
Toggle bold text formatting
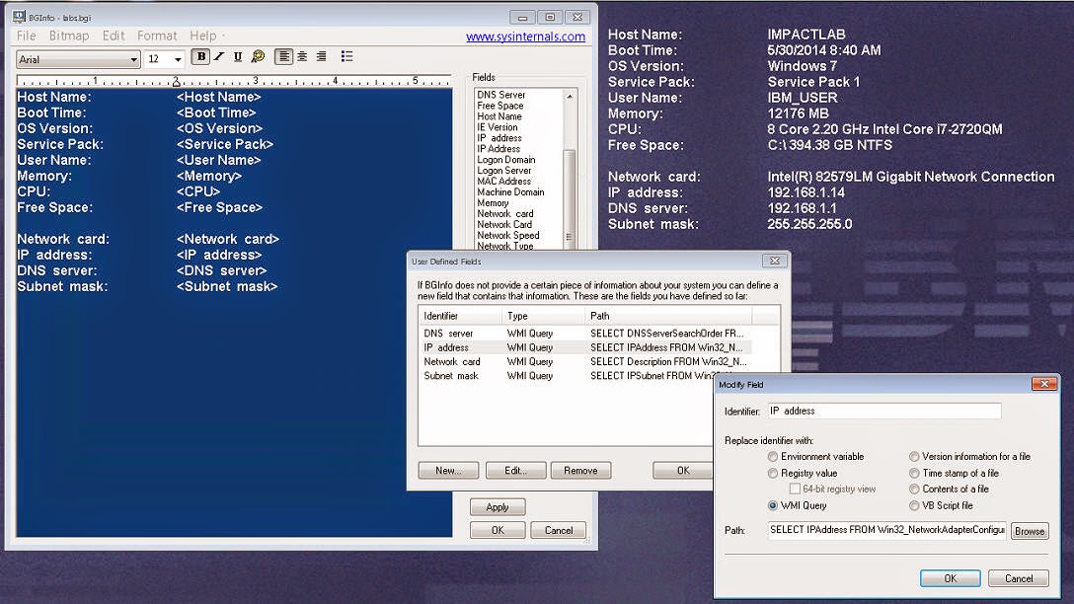200,56
